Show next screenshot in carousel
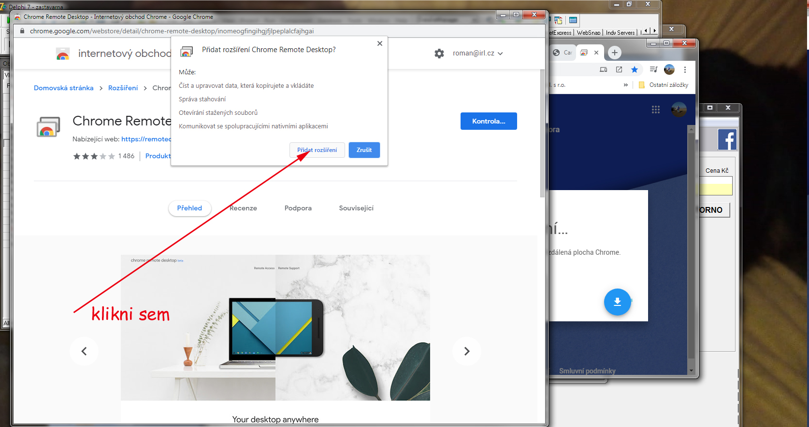809x427 pixels. [467, 351]
